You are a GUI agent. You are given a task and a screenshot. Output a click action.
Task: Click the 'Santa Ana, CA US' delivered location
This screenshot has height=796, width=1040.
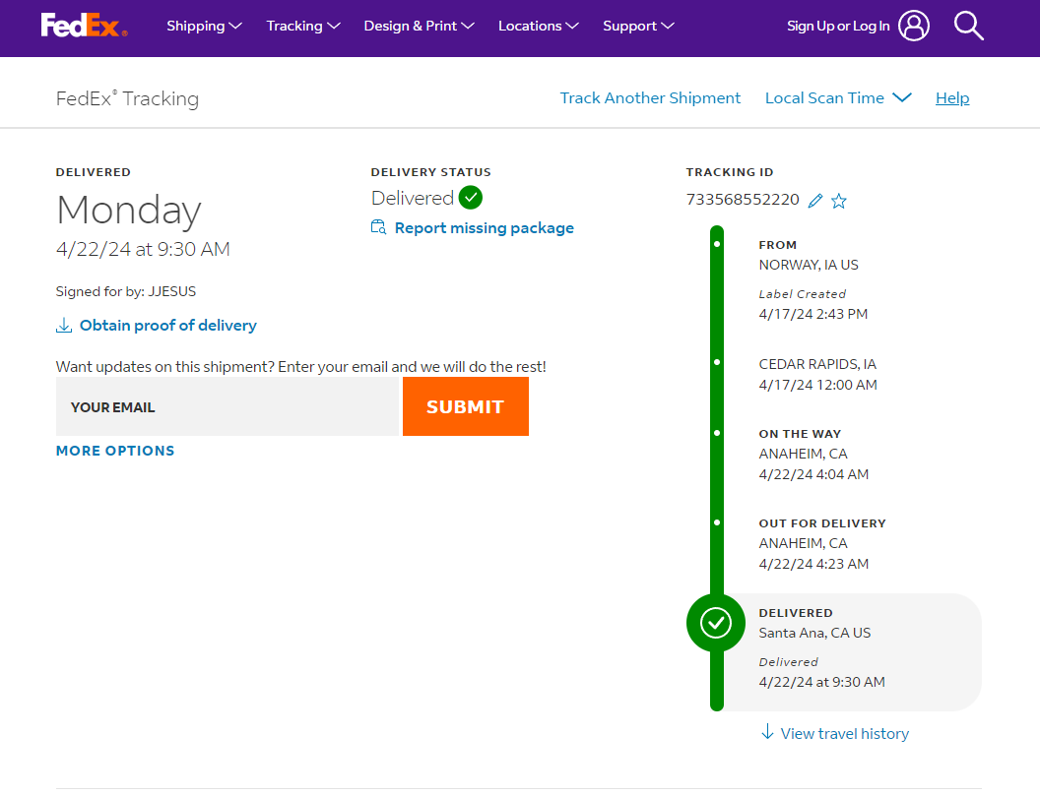pos(814,633)
